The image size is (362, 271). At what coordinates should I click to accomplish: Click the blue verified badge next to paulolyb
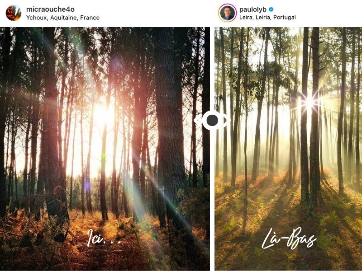pyautogui.click(x=271, y=9)
